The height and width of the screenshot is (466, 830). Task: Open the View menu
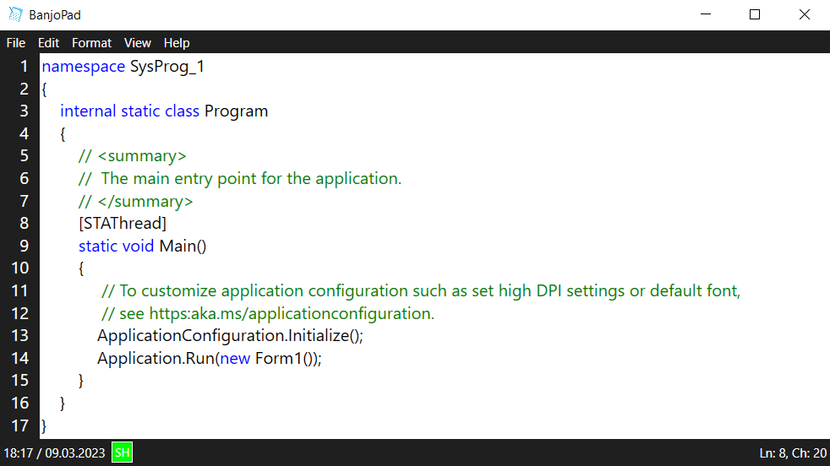click(x=138, y=43)
